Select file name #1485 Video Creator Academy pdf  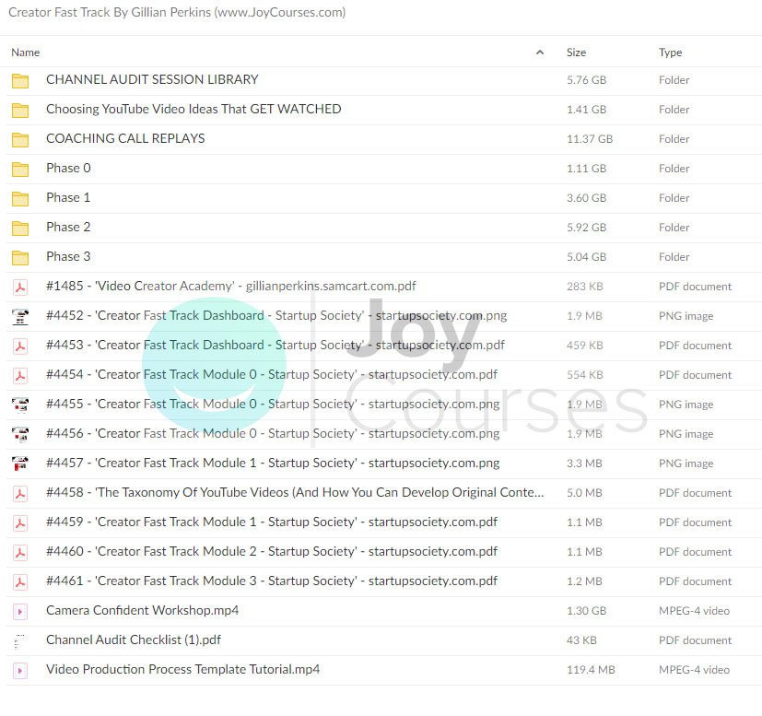(231, 286)
